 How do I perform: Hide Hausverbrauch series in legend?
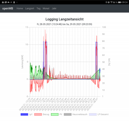click(x=75, y=114)
